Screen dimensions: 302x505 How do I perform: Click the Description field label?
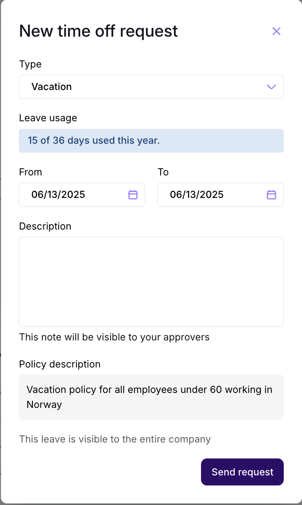(45, 226)
